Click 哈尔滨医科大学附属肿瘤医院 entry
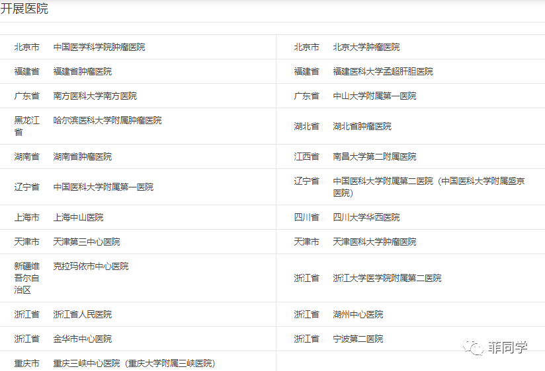Screen dimensions: 545x371 [x=107, y=120]
